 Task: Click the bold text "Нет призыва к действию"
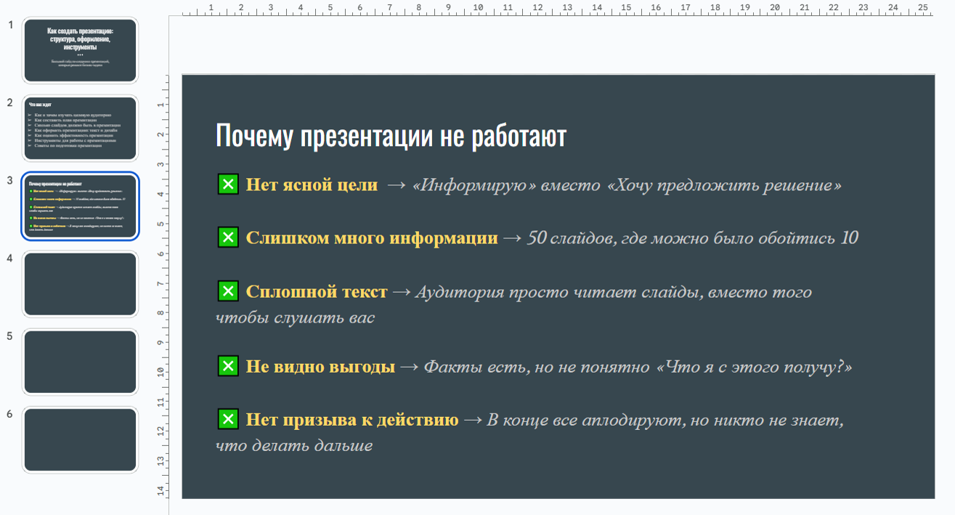351,420
